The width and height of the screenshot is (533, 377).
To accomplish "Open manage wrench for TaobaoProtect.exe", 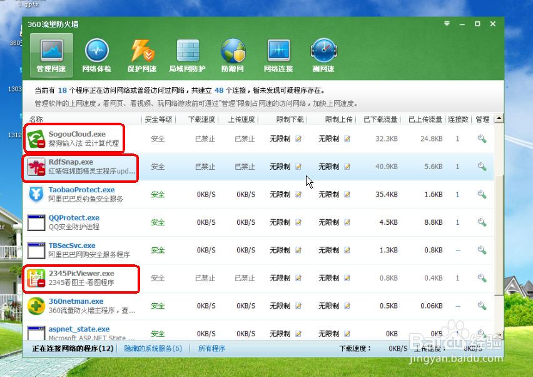I will coord(482,195).
